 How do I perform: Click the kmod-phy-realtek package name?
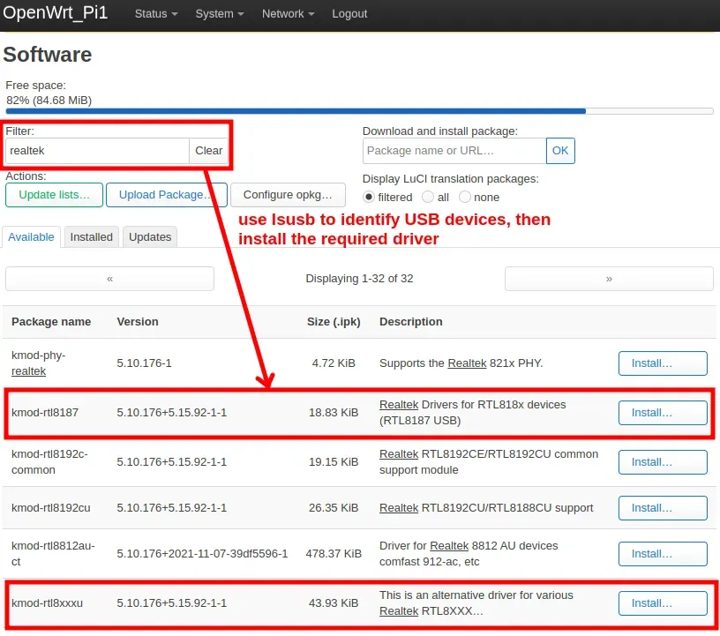coord(39,363)
